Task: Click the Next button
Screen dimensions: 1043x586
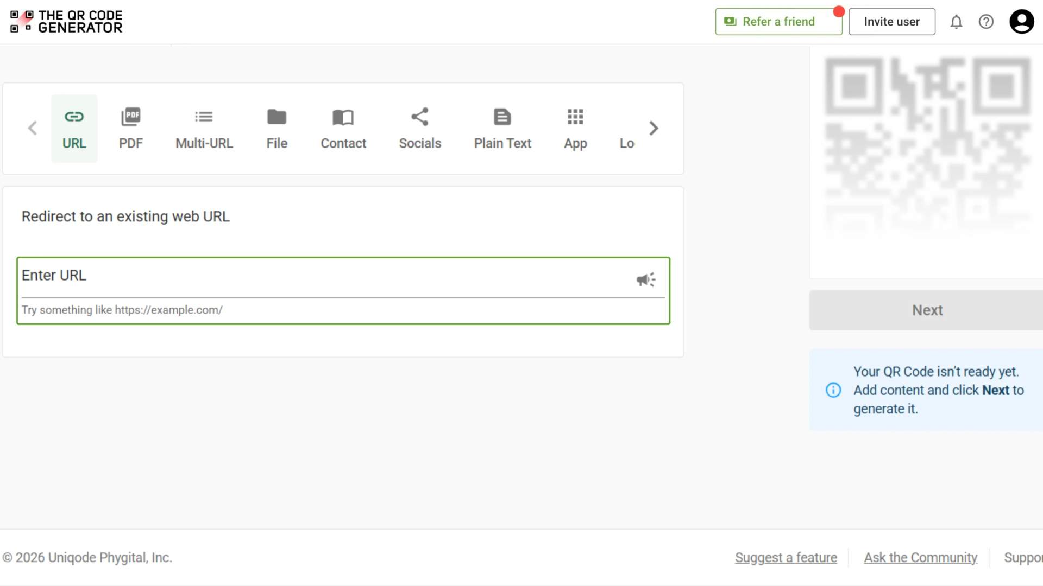Action: (926, 310)
